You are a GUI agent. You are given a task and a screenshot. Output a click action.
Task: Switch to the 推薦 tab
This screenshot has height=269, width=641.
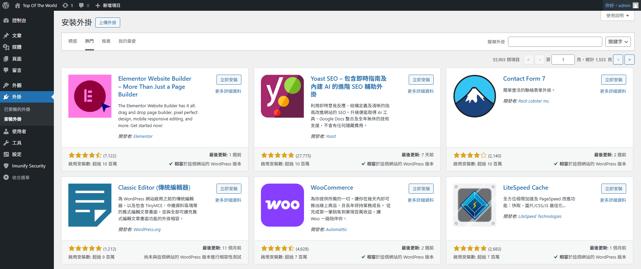click(x=106, y=41)
